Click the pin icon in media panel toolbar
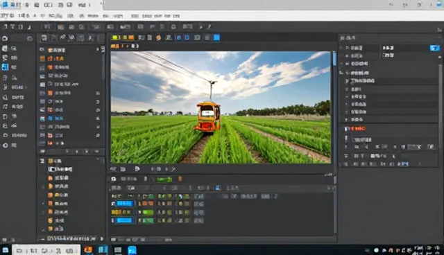Screen dimensions: 444x255 click(62, 37)
